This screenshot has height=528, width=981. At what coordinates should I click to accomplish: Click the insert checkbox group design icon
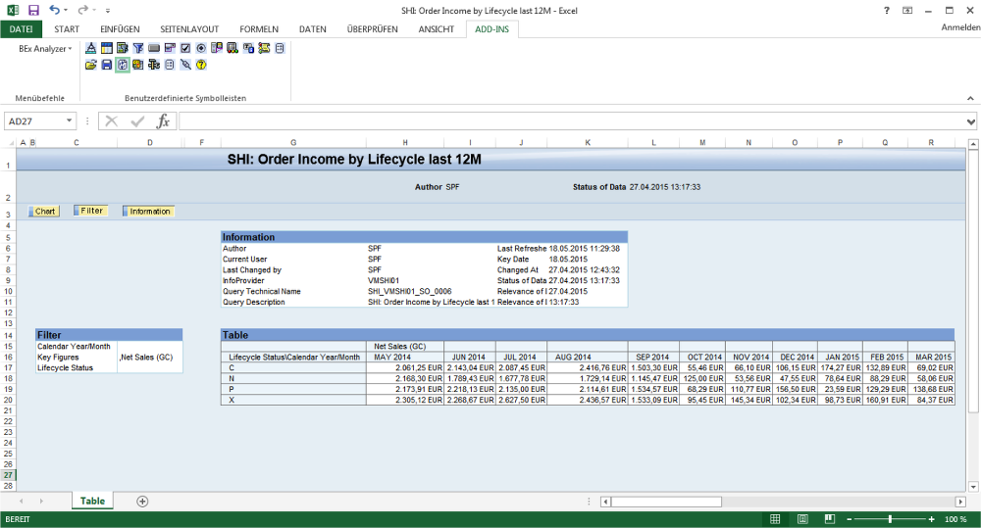185,48
